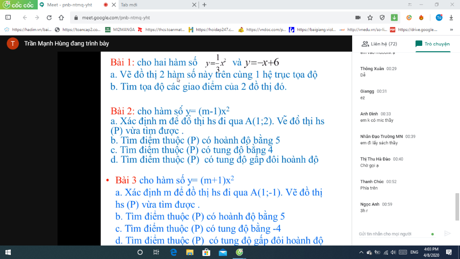Open drive.google bookmark

[414, 29]
